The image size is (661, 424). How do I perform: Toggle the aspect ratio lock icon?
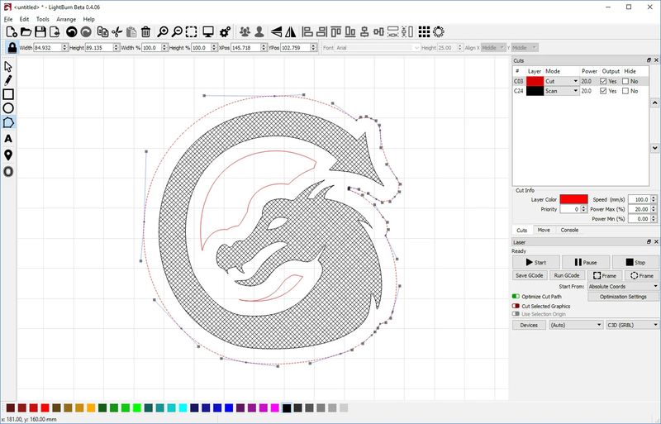12,48
